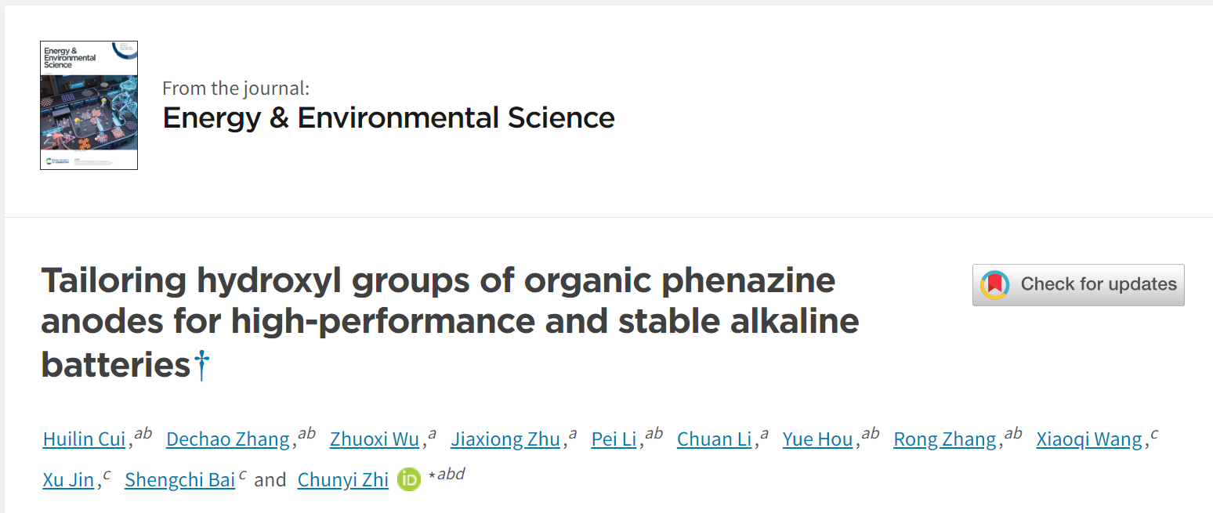Open the Energy & Environmental Science cover thumbnail

89,105
